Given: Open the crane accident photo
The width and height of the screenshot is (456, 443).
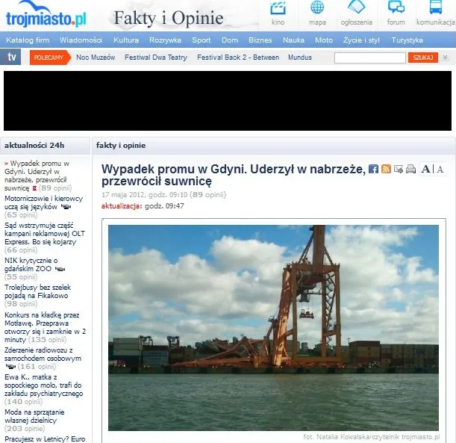Looking at the screenshot, I should tap(273, 327).
